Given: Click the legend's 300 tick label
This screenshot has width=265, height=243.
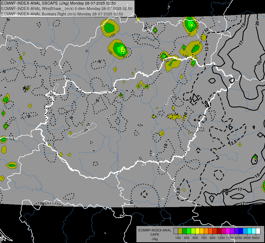Looking at the screenshot, I should pos(187,238).
